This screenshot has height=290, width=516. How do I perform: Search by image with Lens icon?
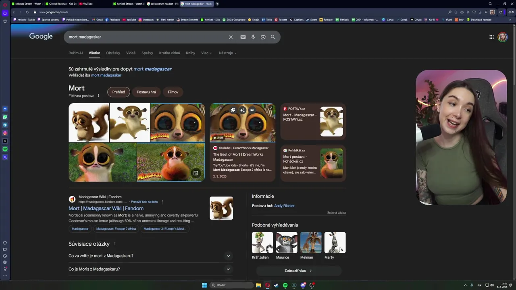coord(263,37)
